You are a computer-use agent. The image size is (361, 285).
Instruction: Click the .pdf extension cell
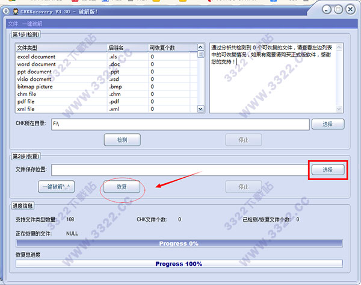pyautogui.click(x=114, y=102)
